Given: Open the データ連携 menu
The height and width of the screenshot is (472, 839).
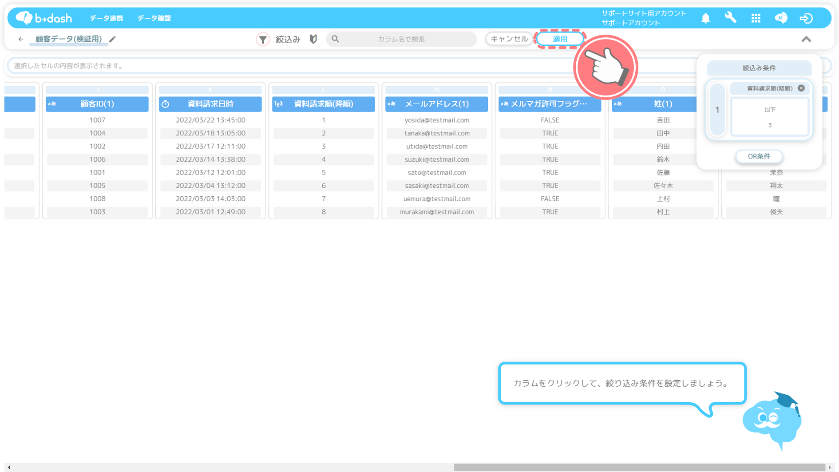Looking at the screenshot, I should tap(106, 18).
